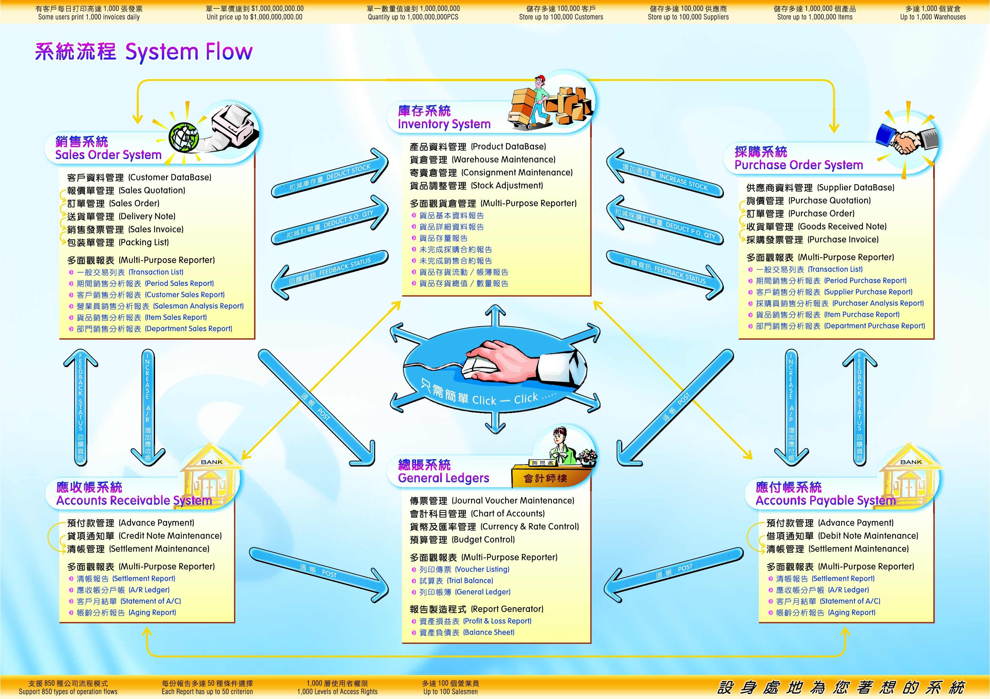Viewport: 990px width, 699px height.
Task: Click Voucher Listing report
Action: (465, 569)
